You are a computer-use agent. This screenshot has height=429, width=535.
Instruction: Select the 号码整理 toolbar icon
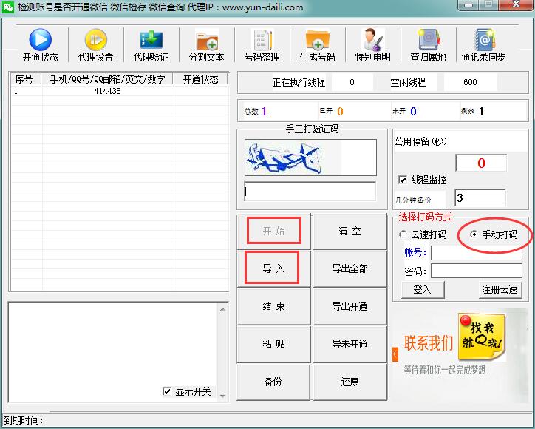coord(262,39)
